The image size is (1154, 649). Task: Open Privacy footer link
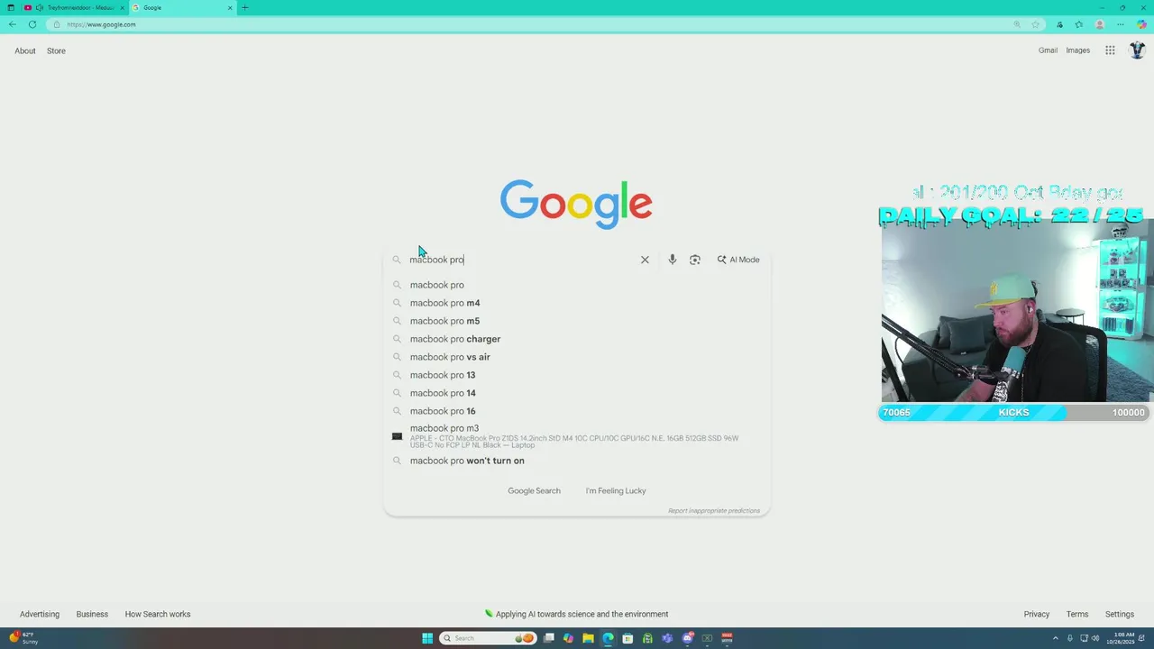point(1036,615)
